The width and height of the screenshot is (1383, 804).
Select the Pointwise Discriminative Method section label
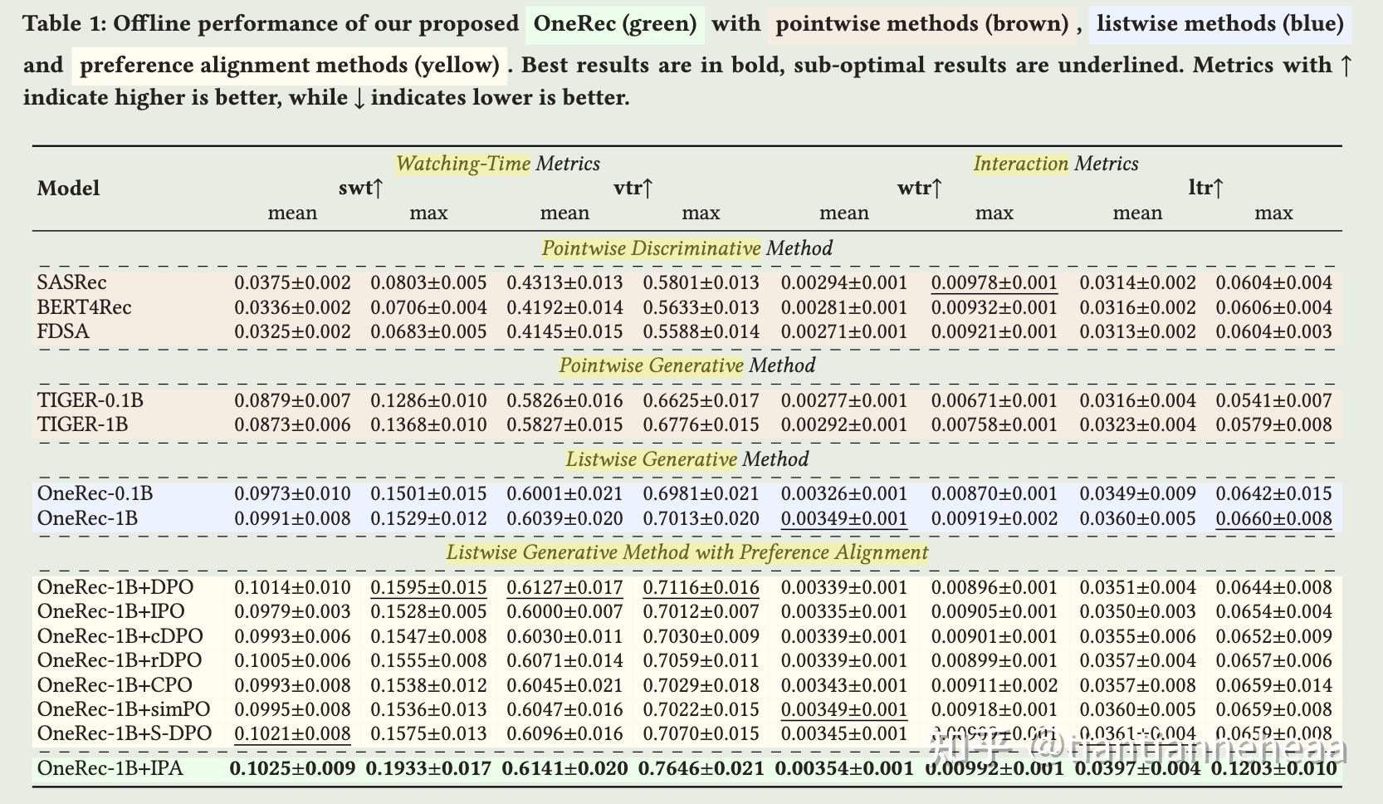(x=687, y=248)
